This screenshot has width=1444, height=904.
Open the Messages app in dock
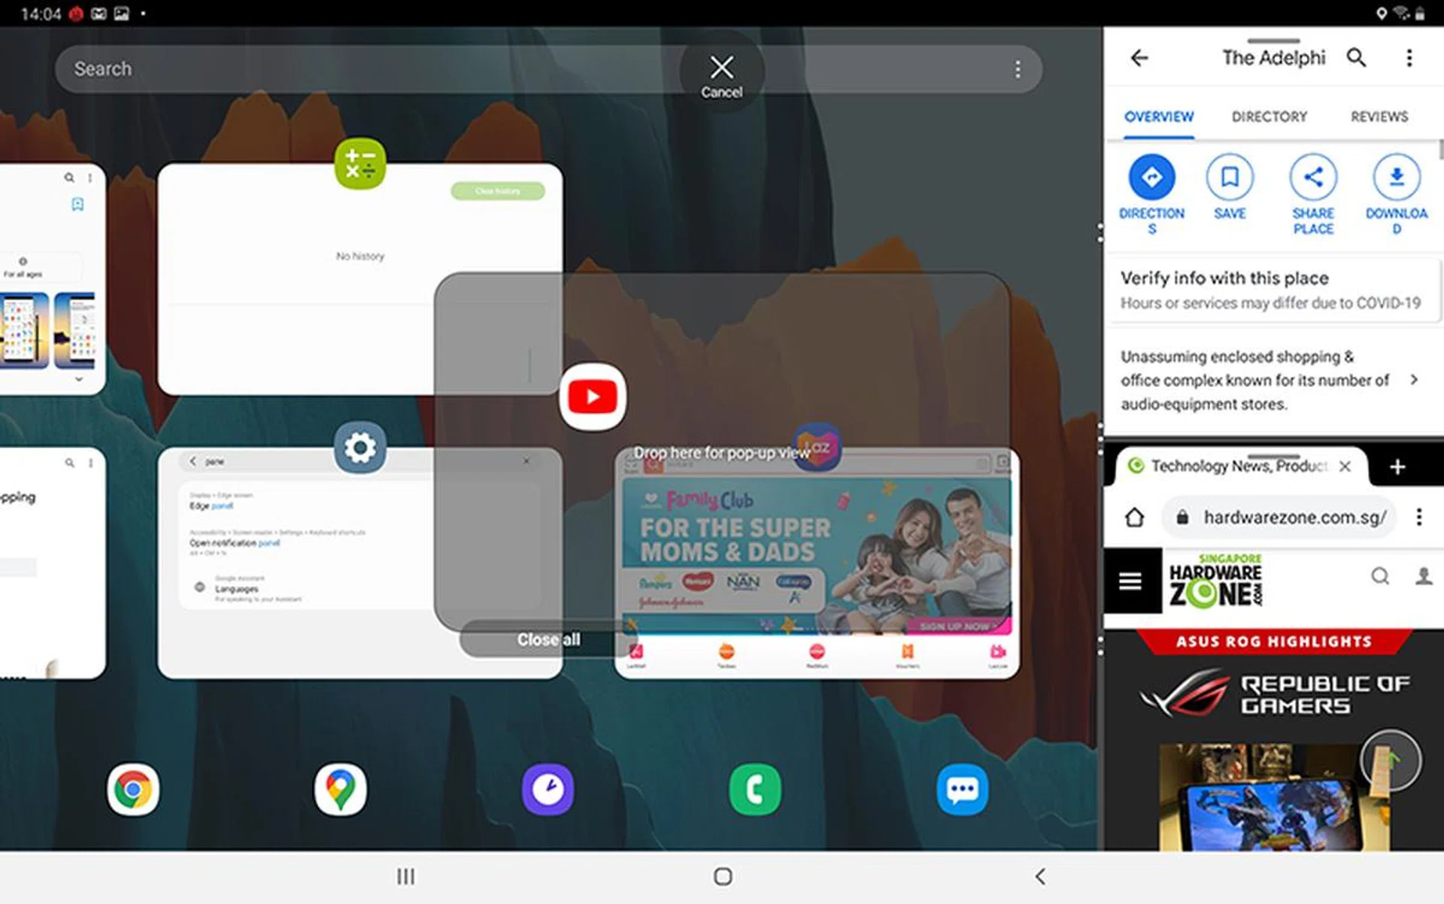click(x=962, y=790)
